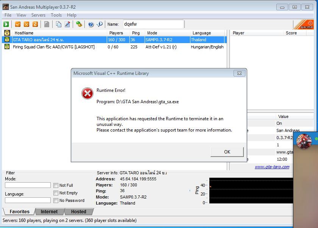Click the ping graph display
The image size is (318, 228).
251,191
